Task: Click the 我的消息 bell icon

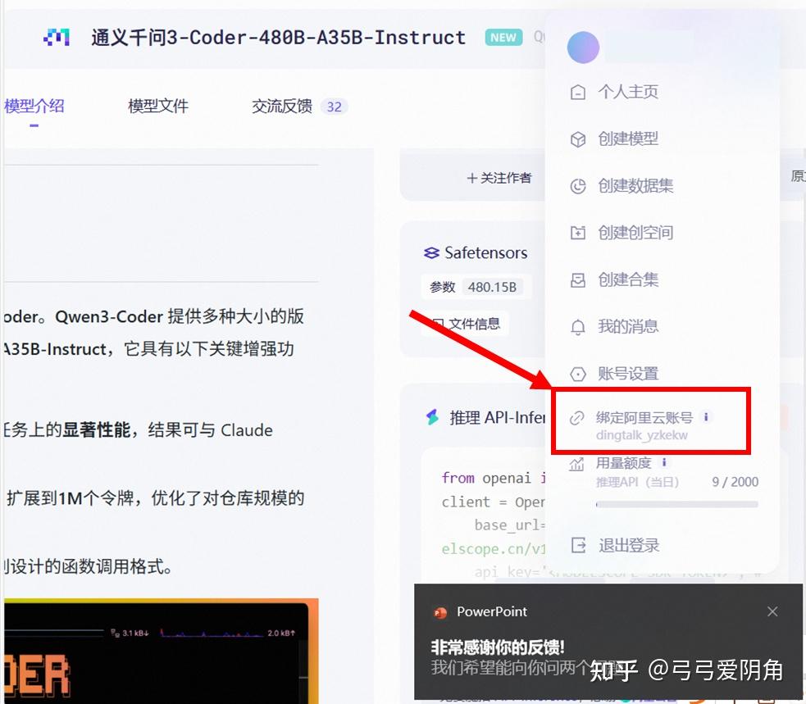Action: [579, 326]
